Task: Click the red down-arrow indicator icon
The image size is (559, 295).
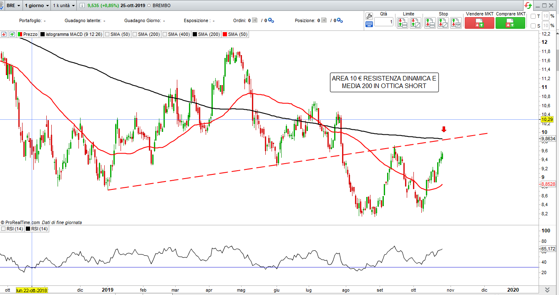Action: [4, 34]
